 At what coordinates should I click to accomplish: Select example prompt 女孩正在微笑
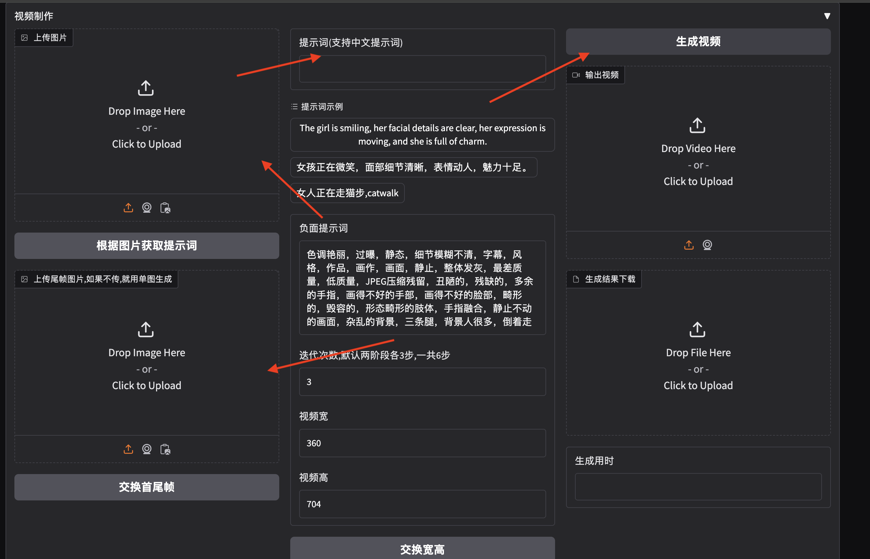click(413, 167)
